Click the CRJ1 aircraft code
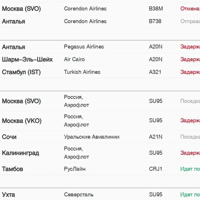The height and width of the screenshot is (200, 200). 155,169
